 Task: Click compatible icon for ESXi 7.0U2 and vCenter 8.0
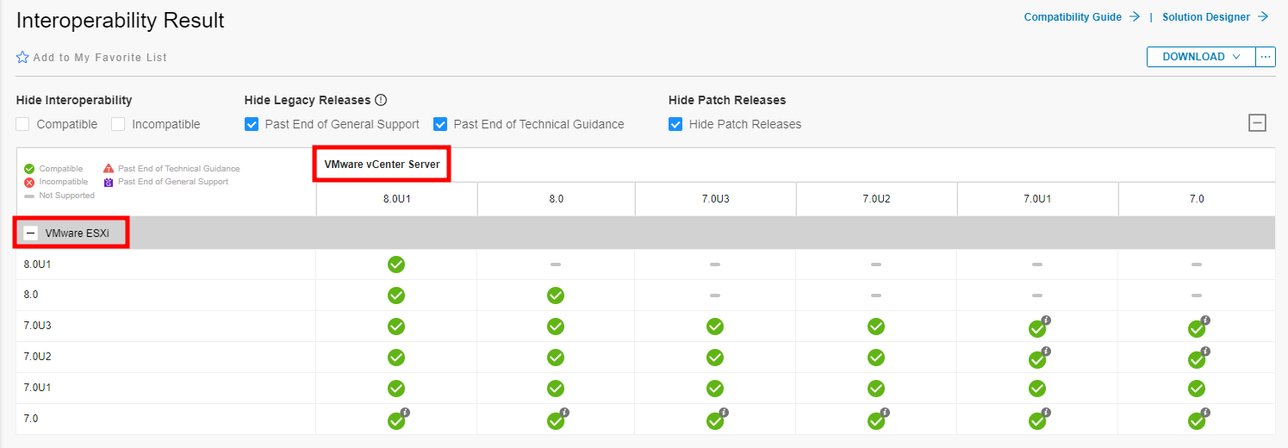556,358
